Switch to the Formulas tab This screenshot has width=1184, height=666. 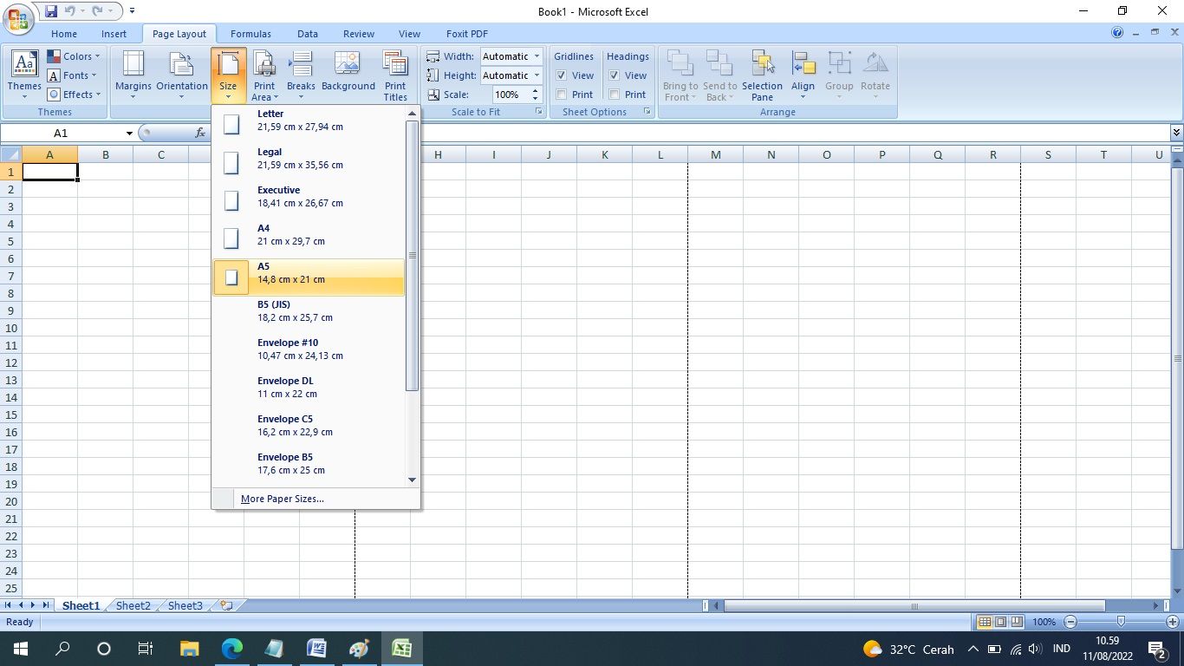tap(250, 34)
